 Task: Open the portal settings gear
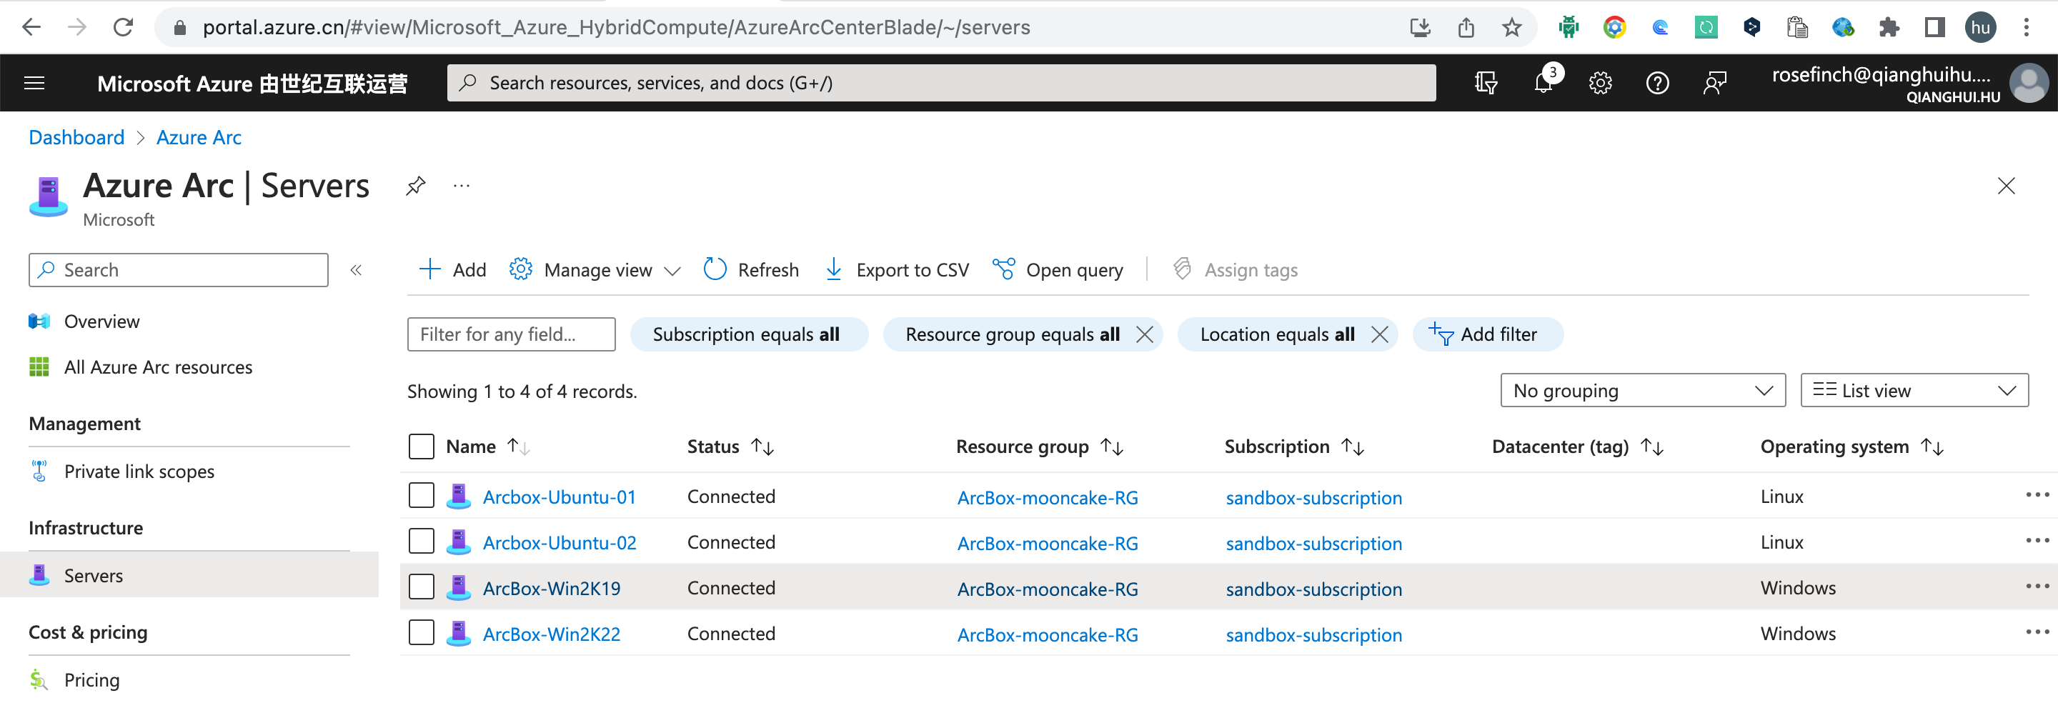pos(1600,82)
